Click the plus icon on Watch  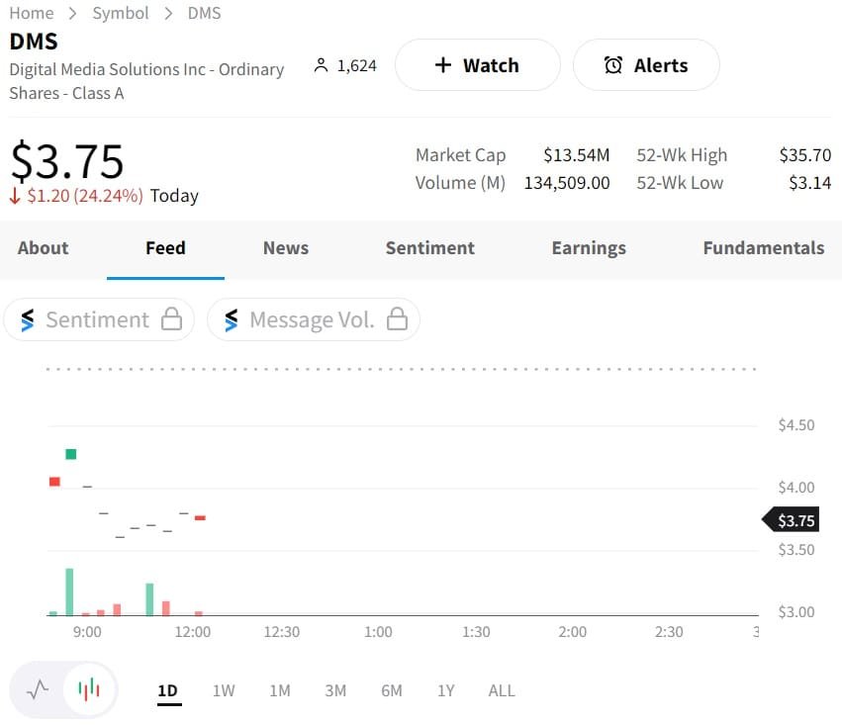click(x=443, y=65)
